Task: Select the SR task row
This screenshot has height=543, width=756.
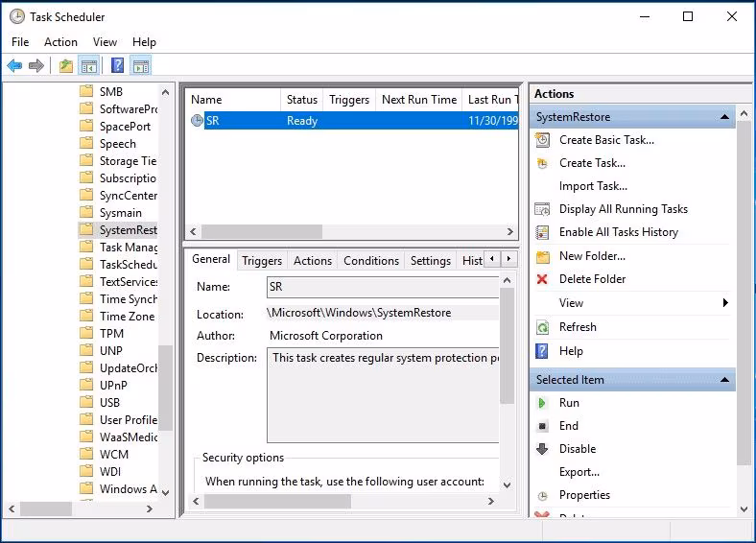Action: click(x=352, y=121)
